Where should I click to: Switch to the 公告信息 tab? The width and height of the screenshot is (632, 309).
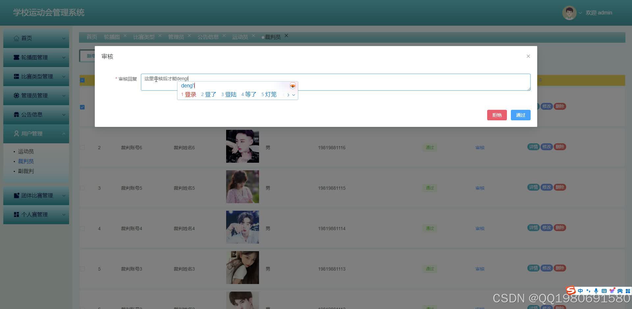(x=208, y=37)
